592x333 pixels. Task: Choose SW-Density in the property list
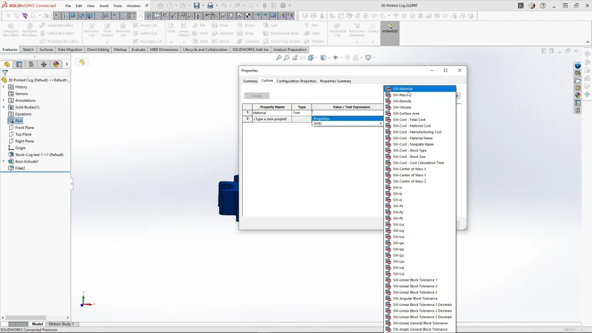tap(402, 101)
